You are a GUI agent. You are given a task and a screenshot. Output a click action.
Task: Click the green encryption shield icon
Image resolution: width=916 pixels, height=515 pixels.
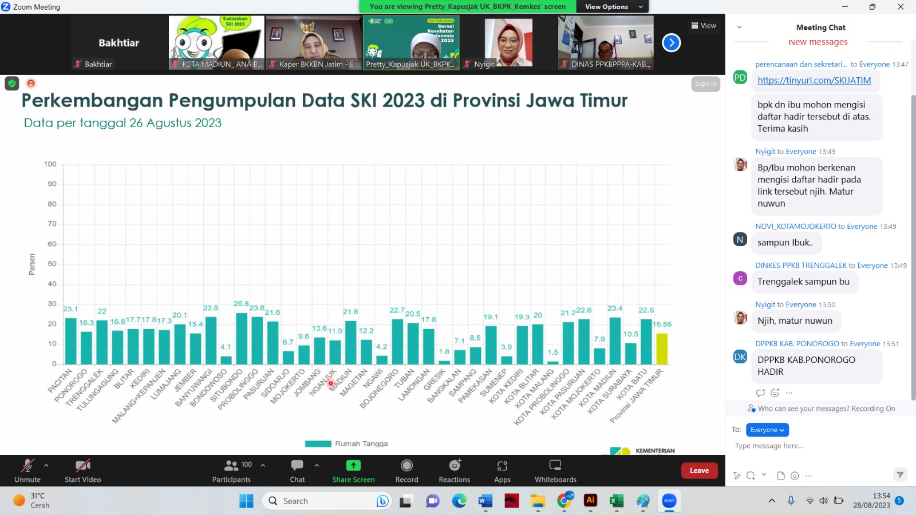11,84
